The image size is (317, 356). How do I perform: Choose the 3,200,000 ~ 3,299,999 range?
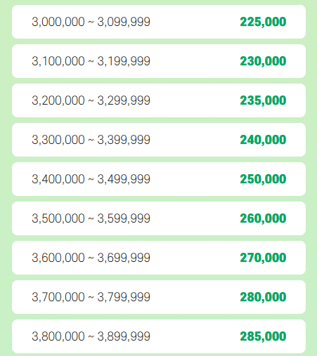point(91,100)
